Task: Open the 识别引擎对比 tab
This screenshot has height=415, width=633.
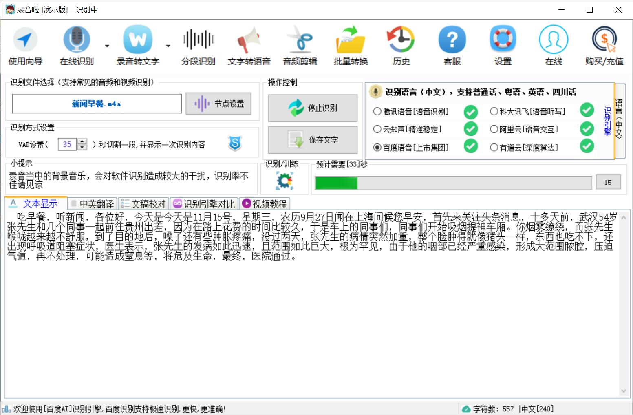Action: click(x=204, y=204)
